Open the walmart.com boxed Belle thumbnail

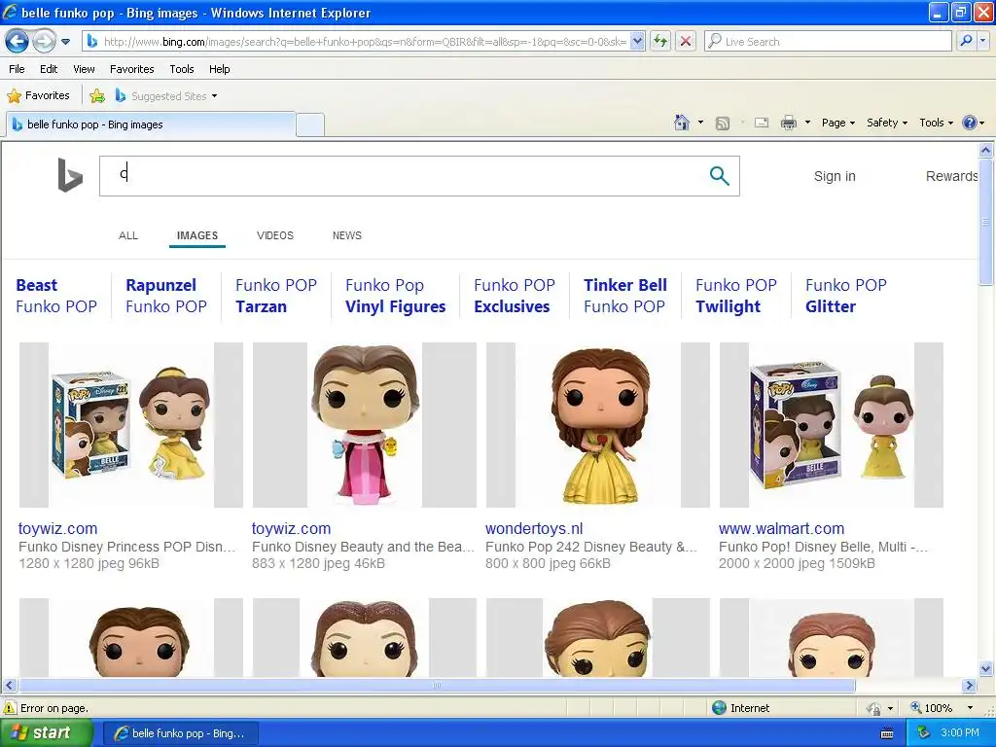[832, 425]
